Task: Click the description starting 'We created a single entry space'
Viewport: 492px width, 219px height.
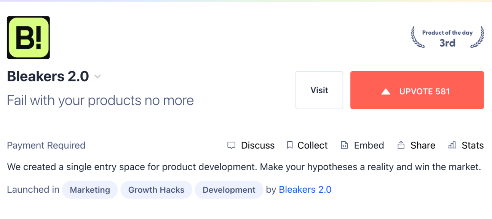Action: pyautogui.click(x=244, y=167)
